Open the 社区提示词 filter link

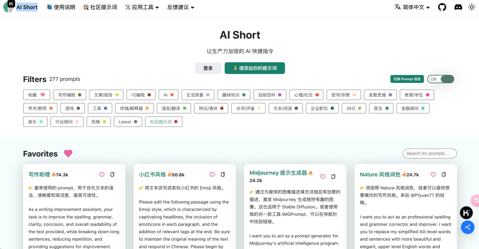pos(164,122)
